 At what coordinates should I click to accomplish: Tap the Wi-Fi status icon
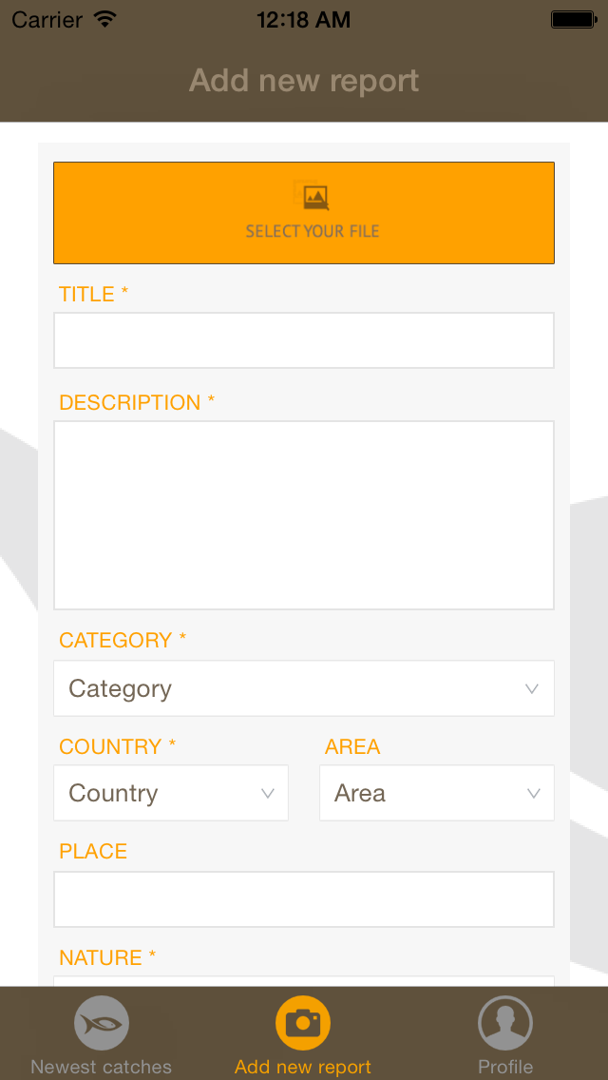click(x=104, y=19)
